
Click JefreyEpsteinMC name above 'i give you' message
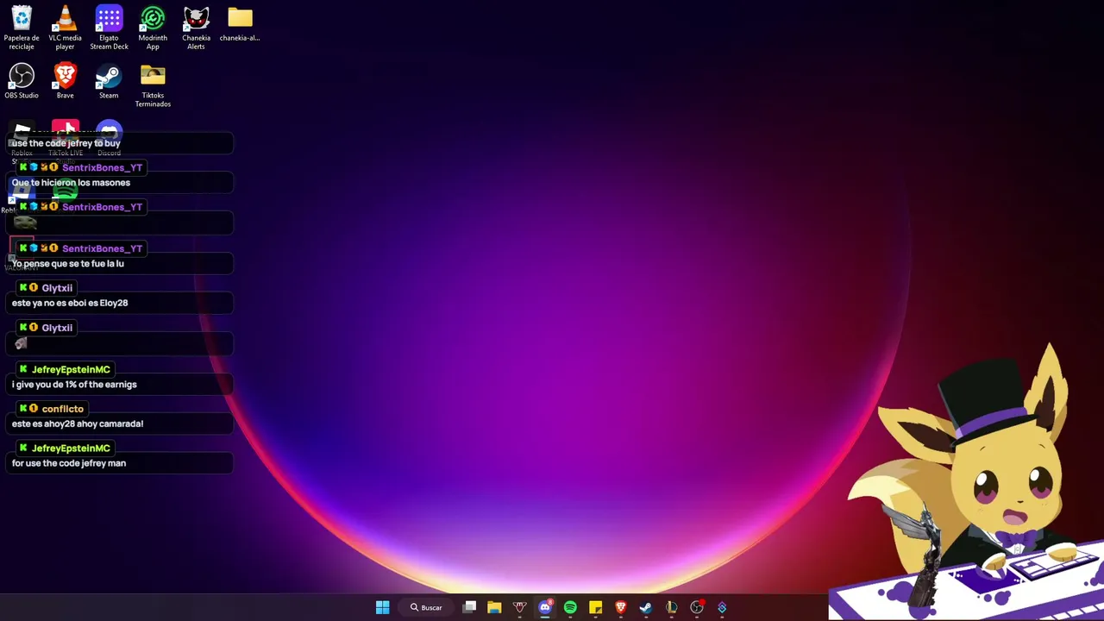(x=71, y=369)
